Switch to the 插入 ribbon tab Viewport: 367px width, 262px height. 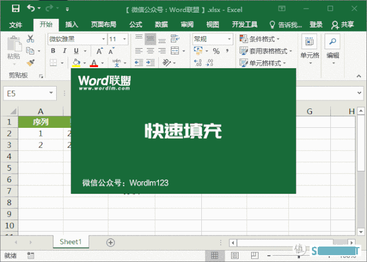72,25
